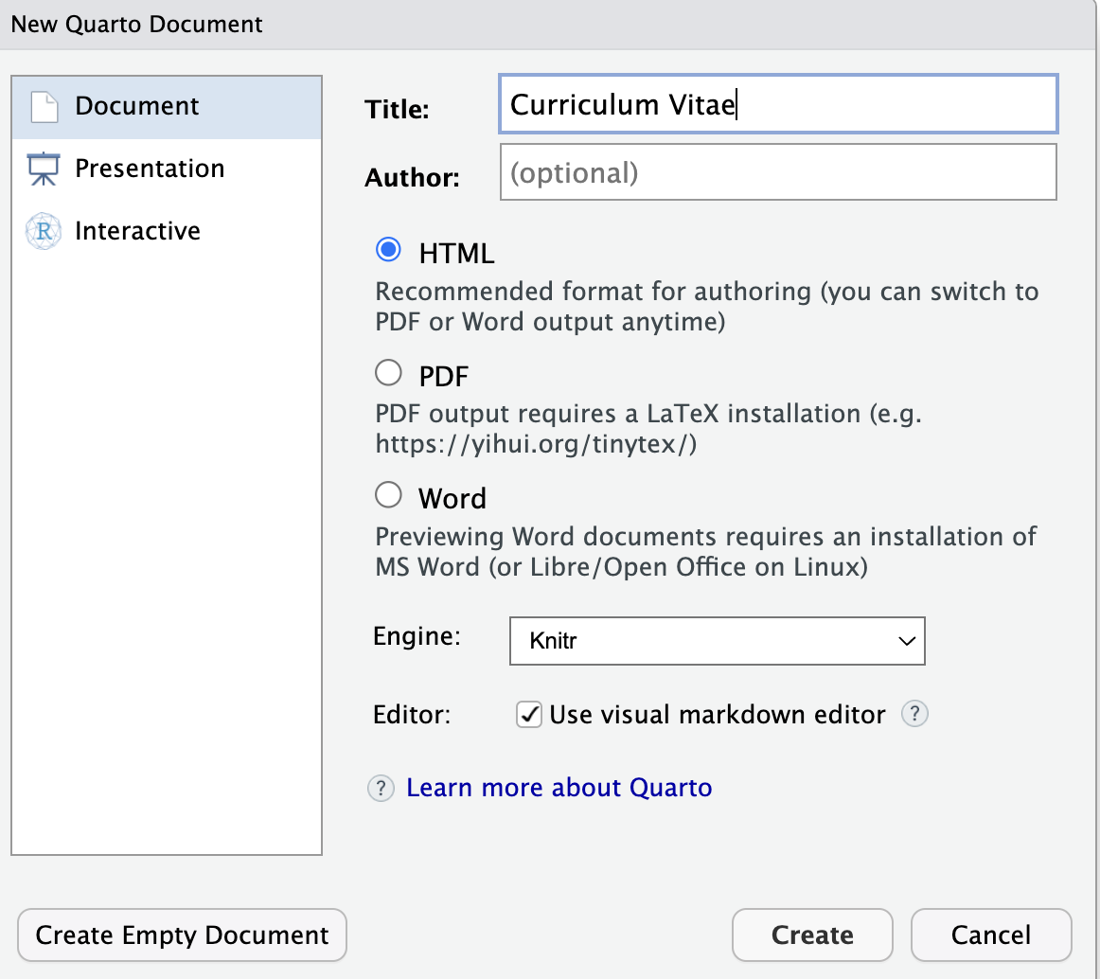
Task: Switch to Presentation document type
Action: tap(150, 169)
